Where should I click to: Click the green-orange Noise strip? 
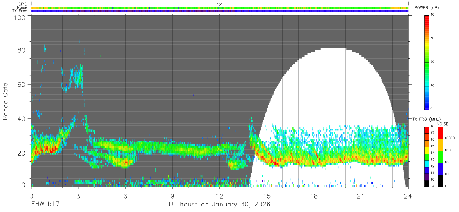click(220, 7)
